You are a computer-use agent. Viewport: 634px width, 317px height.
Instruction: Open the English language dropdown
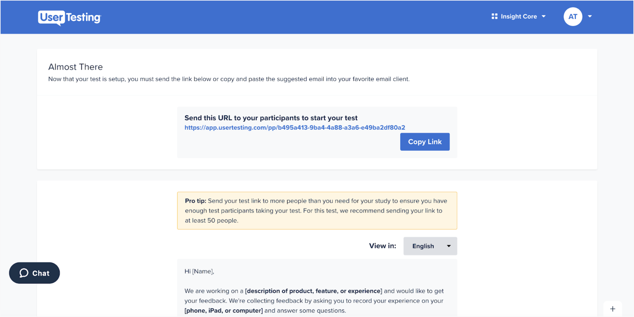430,246
